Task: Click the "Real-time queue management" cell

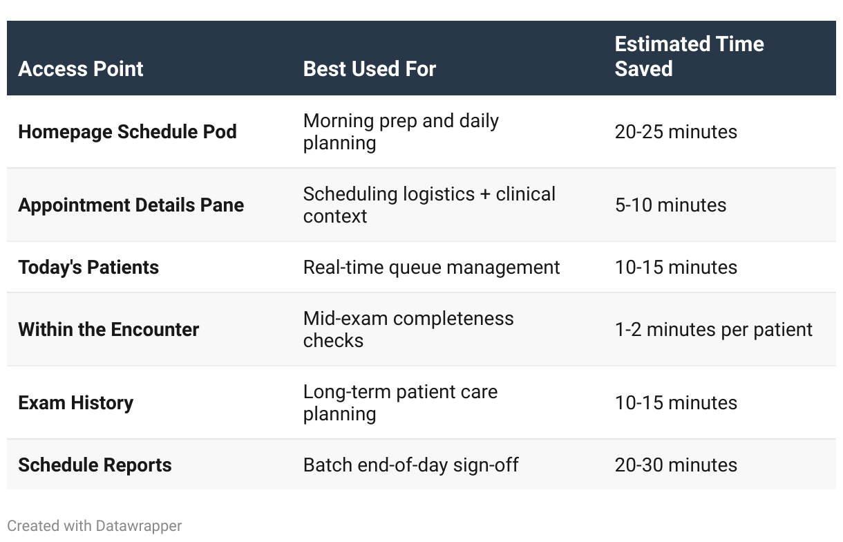Action: 431,268
